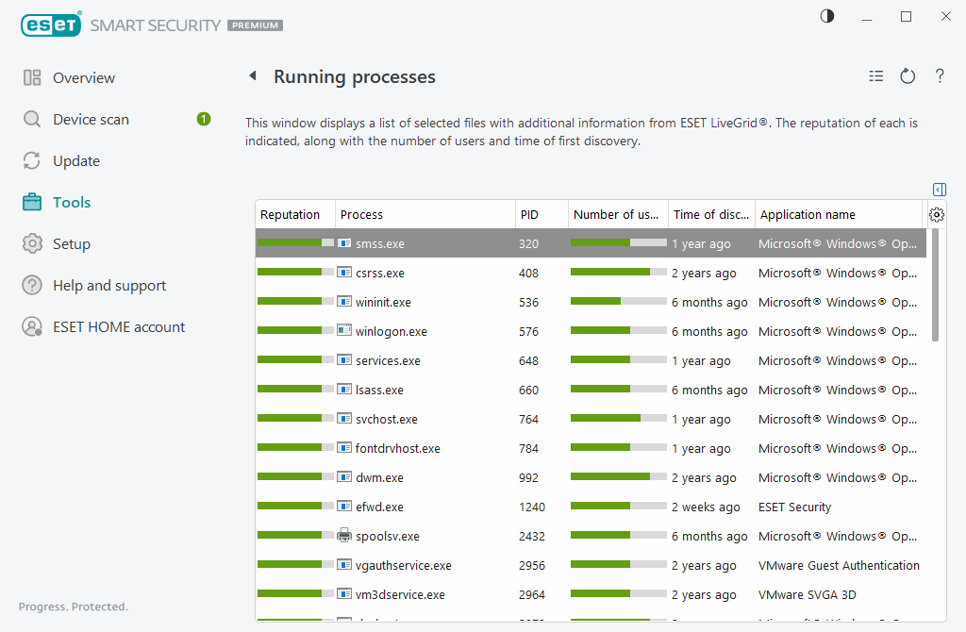Click the ESET HOME account avatar icon
This screenshot has height=632, width=966.
(x=32, y=327)
